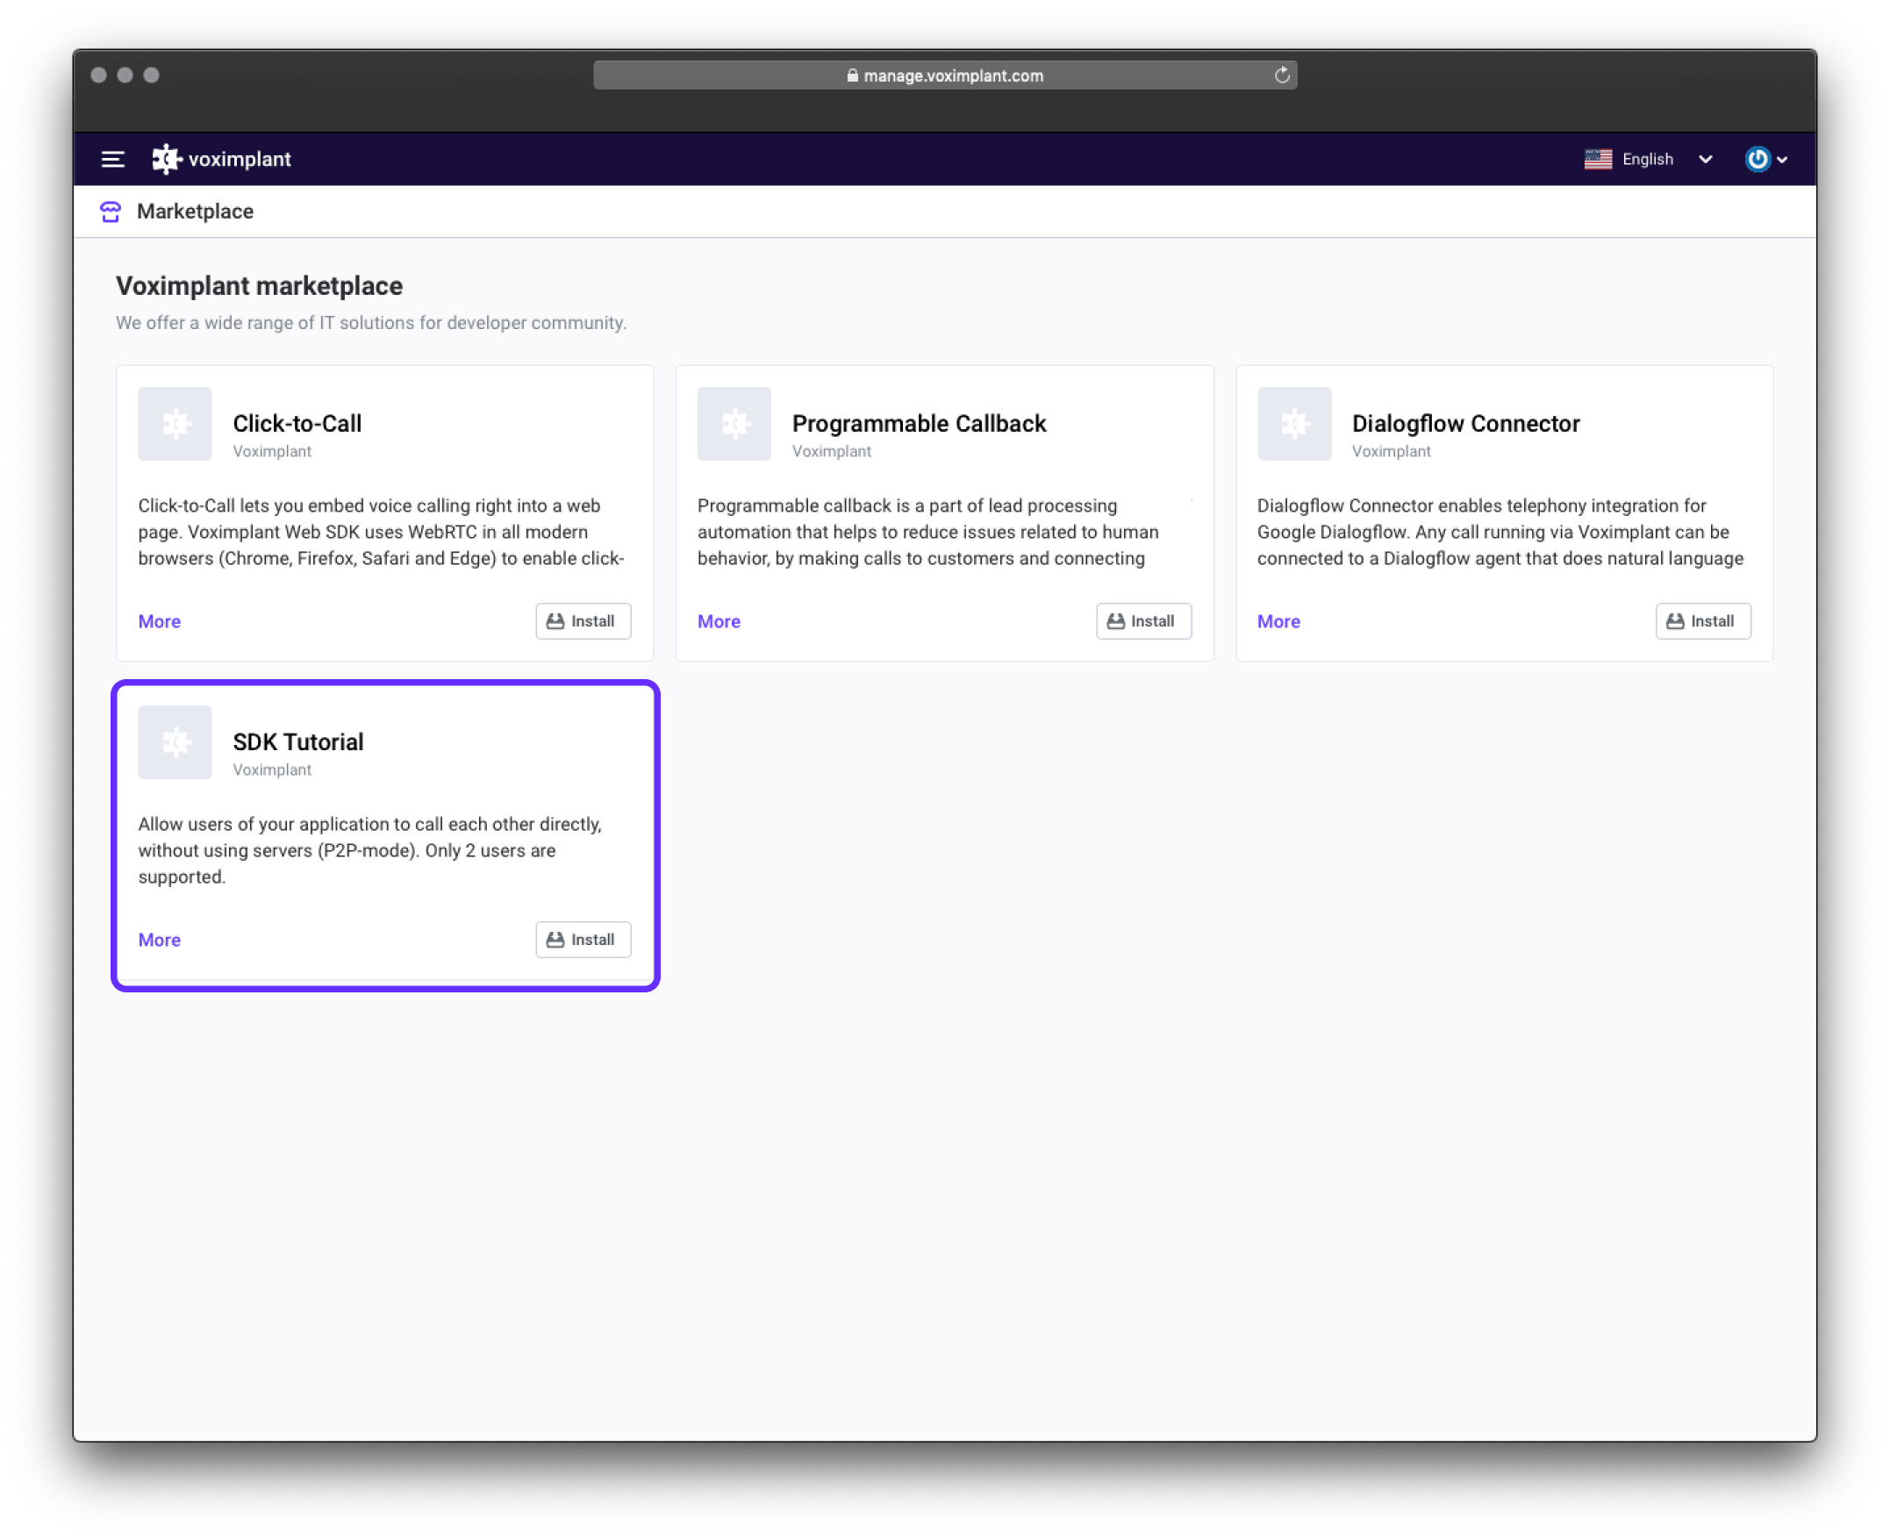Click the Dialogflow Connector title
Screen dimensions: 1890x1539
click(x=1465, y=424)
